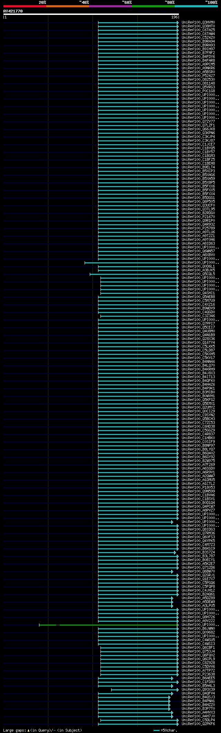Screen dimensions: 221x733
Task: Select UniRef100_Q2GRJ1 entry
Action: coord(198,575)
